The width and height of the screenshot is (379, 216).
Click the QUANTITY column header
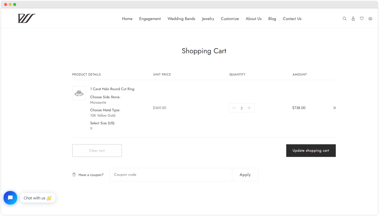point(237,74)
